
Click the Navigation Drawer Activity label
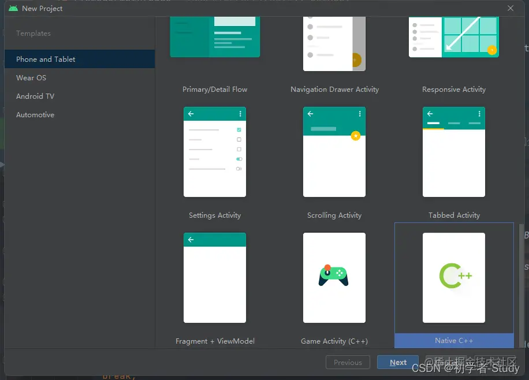tap(335, 90)
